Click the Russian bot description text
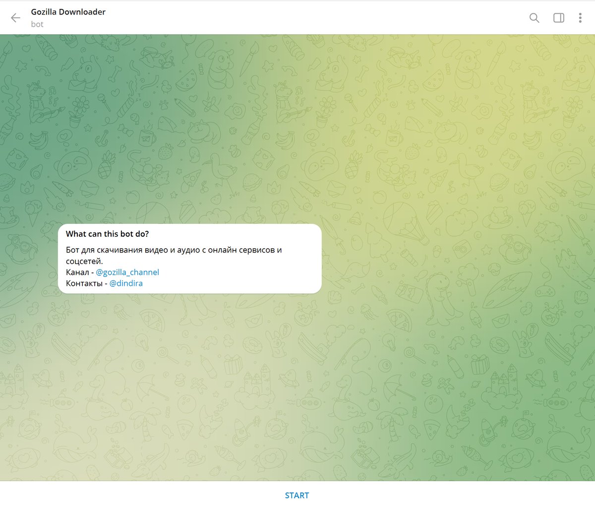 pyautogui.click(x=174, y=255)
